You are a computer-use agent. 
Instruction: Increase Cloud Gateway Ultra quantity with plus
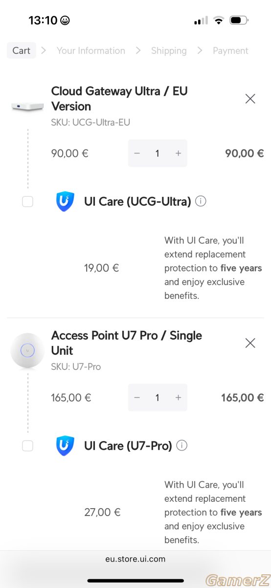tap(178, 153)
